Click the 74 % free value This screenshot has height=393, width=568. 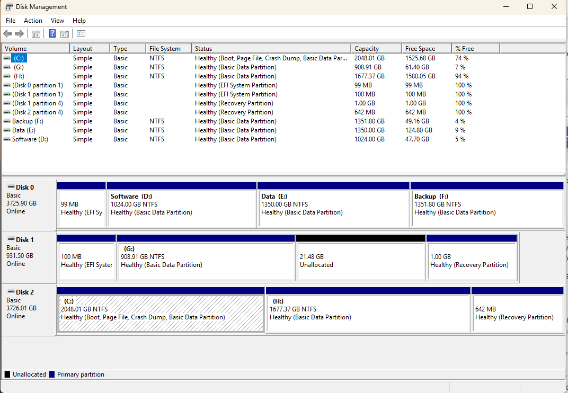click(x=462, y=58)
